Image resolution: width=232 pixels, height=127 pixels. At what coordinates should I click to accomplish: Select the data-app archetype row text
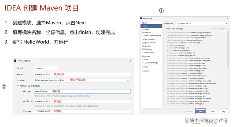coord(176,45)
